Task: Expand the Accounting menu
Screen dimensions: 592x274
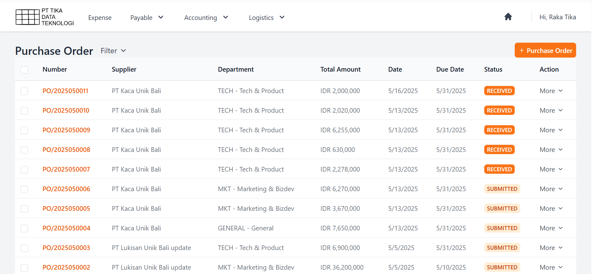Action: tap(206, 18)
